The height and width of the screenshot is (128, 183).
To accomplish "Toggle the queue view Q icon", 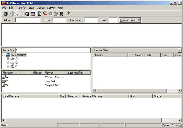I will [x=27, y=14].
